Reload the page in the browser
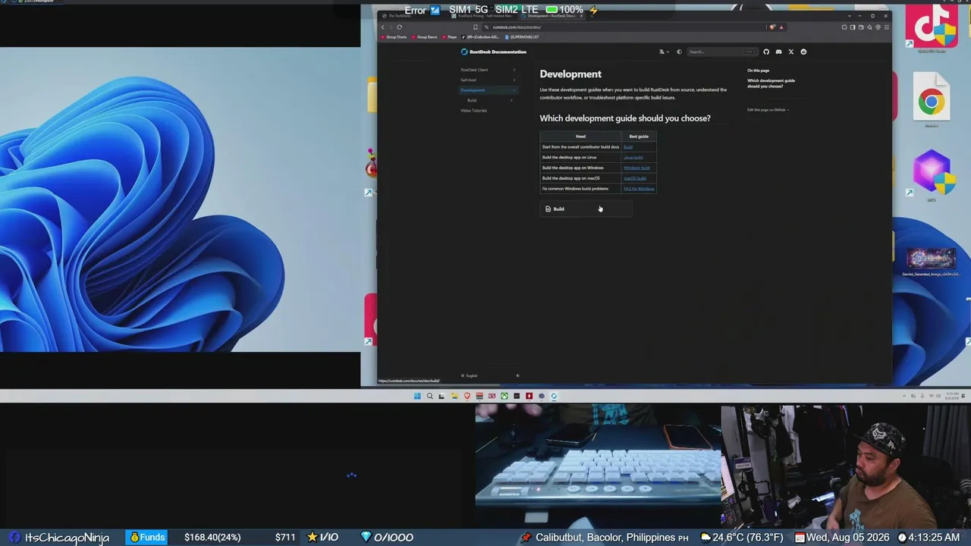This screenshot has height=546, width=971. pyautogui.click(x=400, y=27)
